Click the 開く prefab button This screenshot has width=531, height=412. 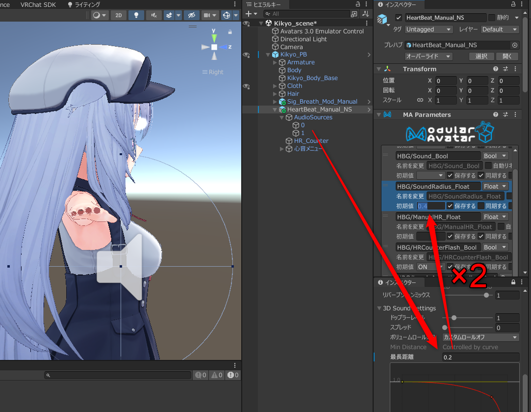click(507, 56)
